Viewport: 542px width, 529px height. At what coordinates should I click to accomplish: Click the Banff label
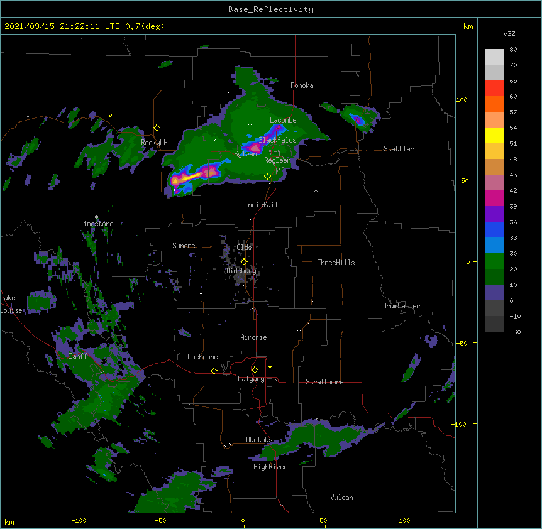tap(78, 356)
